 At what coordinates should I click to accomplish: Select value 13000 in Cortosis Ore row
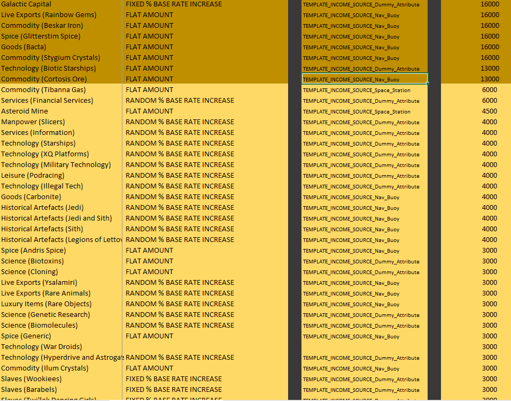click(x=490, y=79)
